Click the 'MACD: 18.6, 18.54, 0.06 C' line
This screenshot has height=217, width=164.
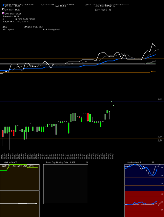pyautogui.click(x=16, y=22)
